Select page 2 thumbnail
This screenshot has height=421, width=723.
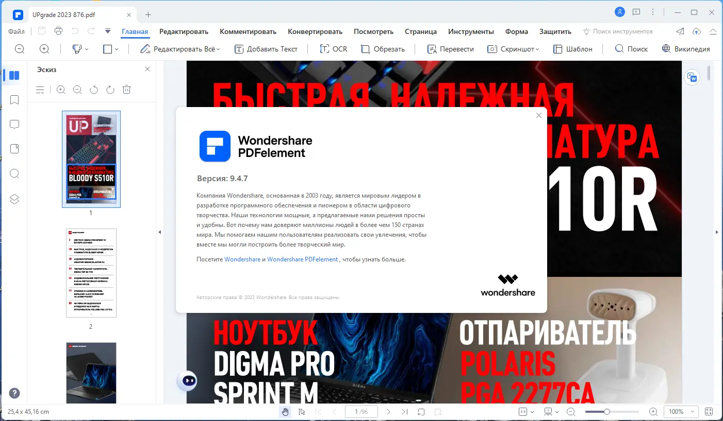click(91, 273)
